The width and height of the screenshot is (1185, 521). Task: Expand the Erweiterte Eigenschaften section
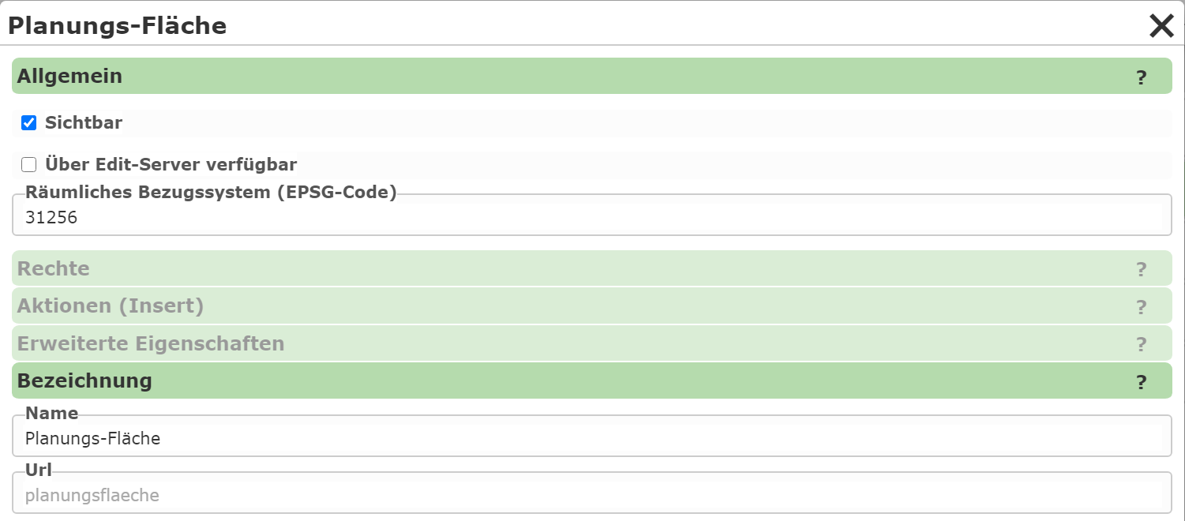592,343
